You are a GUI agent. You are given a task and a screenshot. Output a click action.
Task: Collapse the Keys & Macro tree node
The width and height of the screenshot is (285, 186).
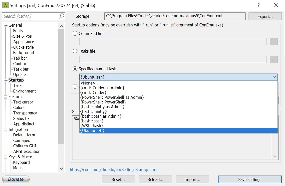tap(6, 157)
